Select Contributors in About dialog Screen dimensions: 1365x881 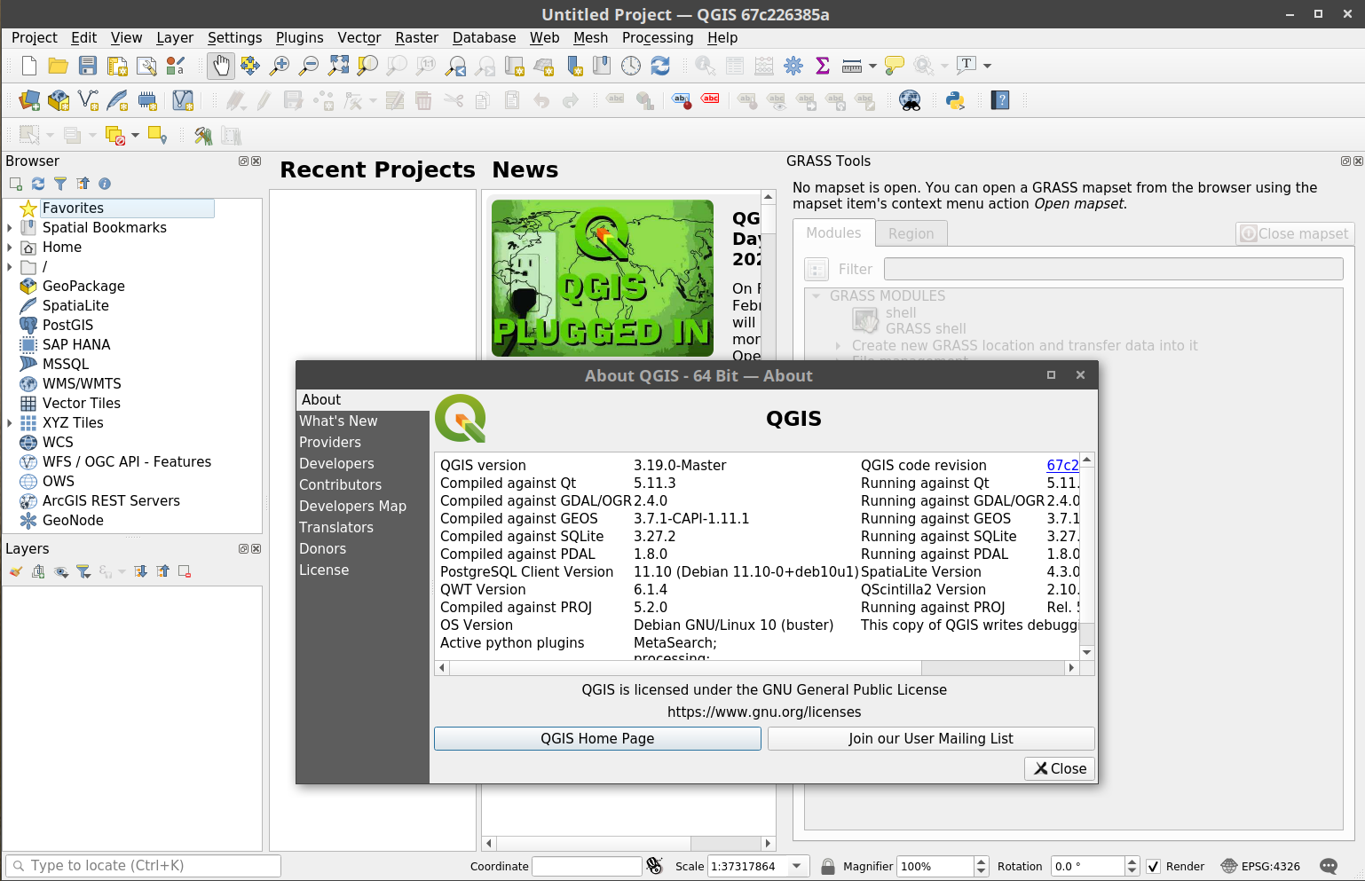[x=340, y=484]
